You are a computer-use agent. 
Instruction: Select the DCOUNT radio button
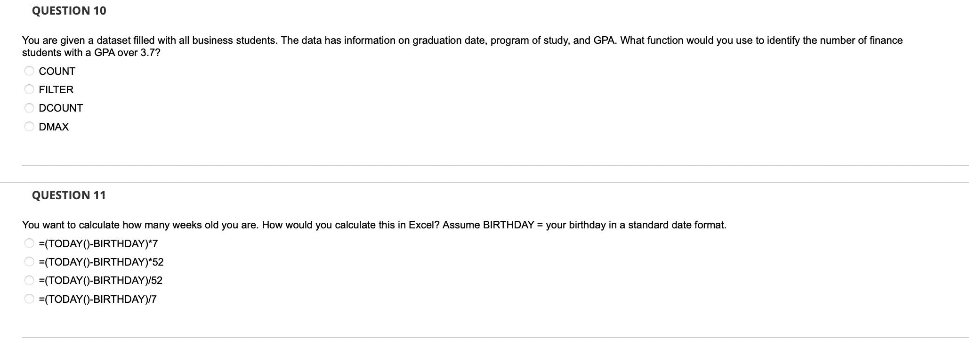[x=29, y=107]
